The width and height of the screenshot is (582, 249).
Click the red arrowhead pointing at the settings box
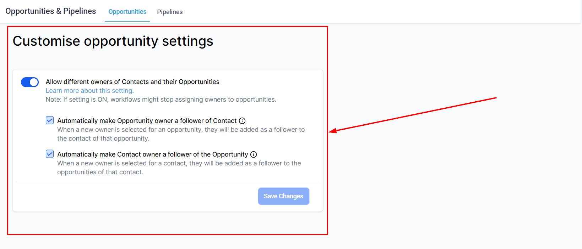[332, 131]
